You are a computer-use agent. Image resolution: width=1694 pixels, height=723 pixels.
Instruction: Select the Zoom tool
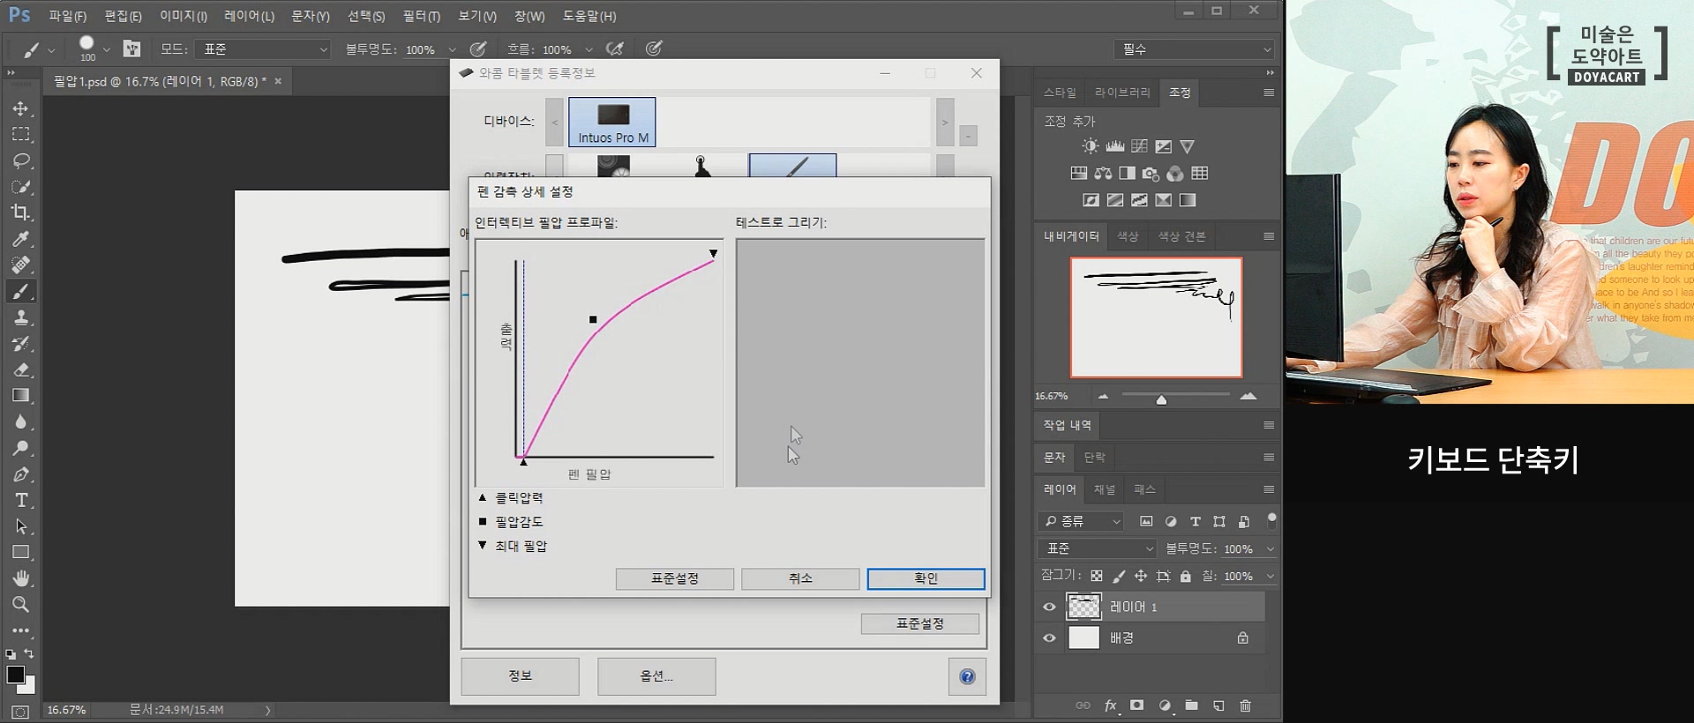pos(20,604)
